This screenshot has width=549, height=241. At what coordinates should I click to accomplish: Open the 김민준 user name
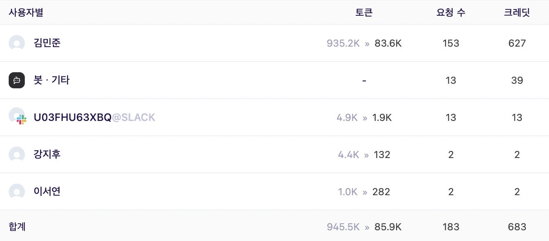coord(47,43)
